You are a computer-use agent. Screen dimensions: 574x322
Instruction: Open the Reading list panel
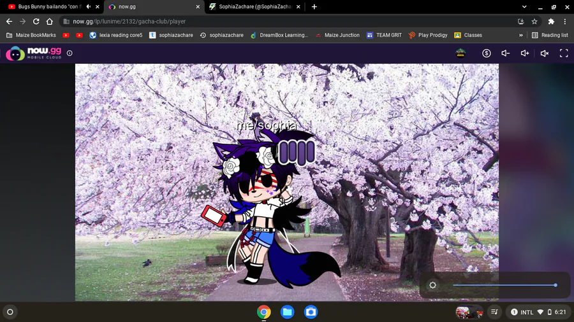tap(550, 35)
